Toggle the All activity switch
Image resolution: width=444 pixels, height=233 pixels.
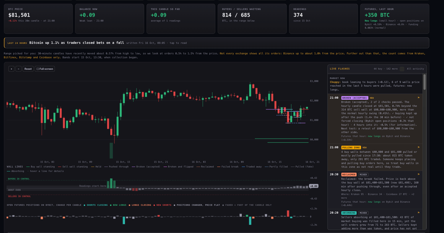click(402, 69)
